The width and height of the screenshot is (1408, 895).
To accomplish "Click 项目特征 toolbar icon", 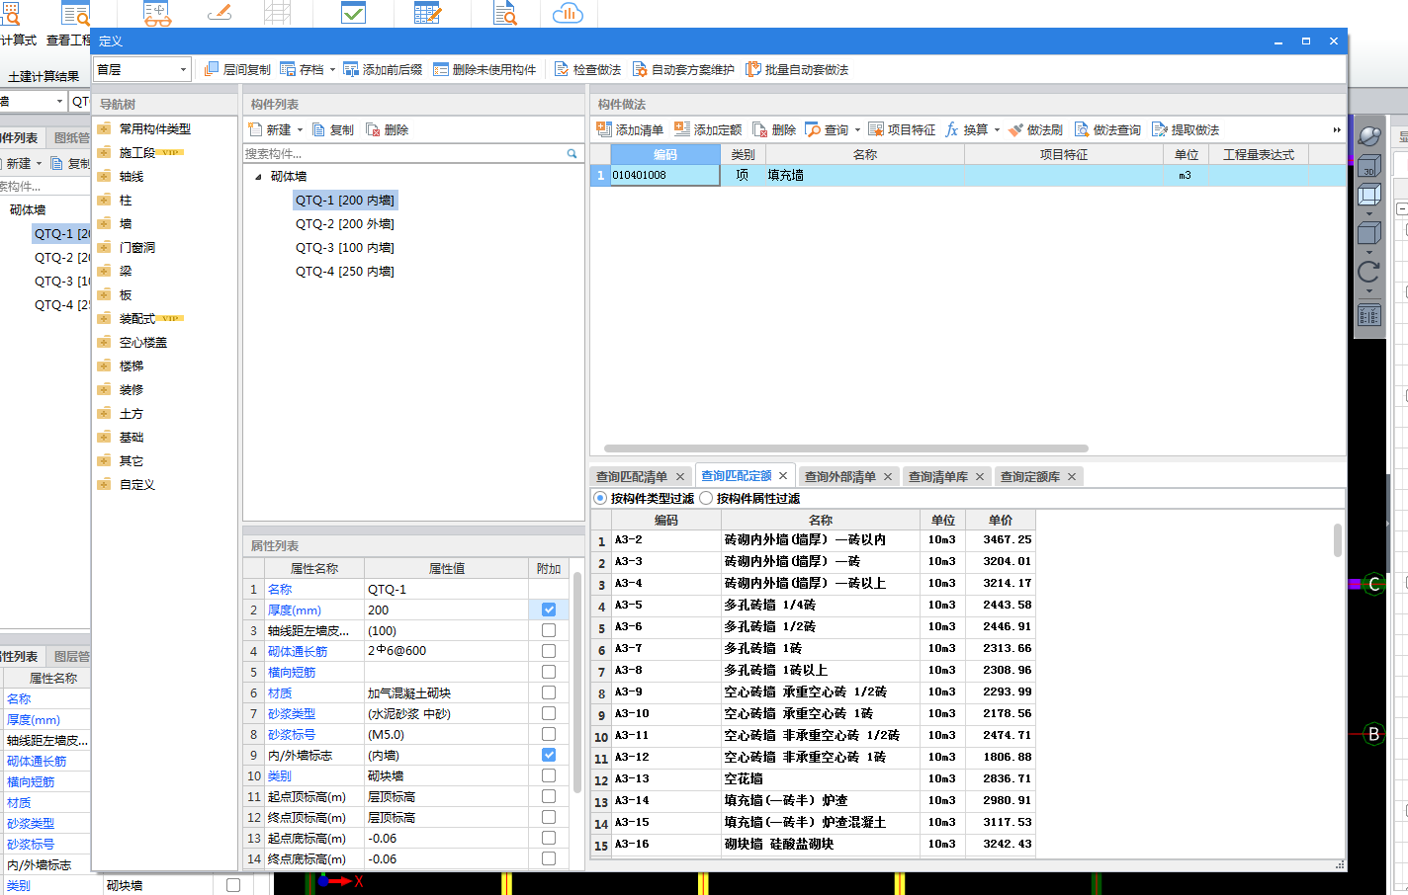I will tap(876, 129).
